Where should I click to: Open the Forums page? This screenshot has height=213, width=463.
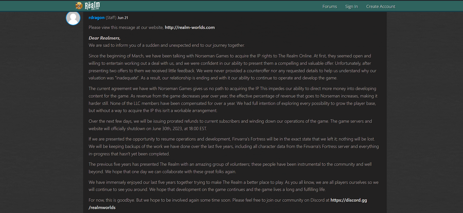click(330, 7)
